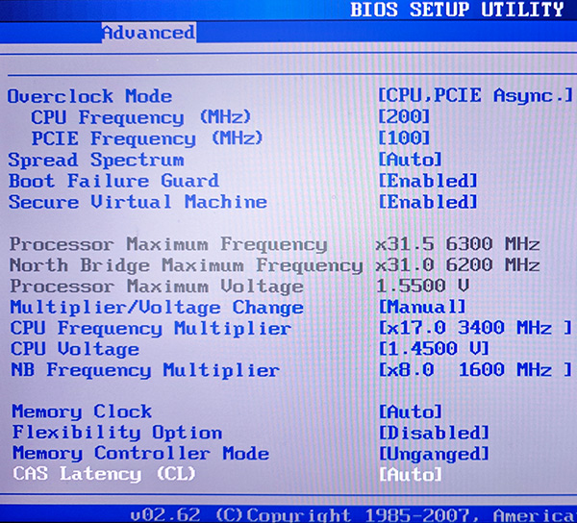This screenshot has height=523, width=577.
Task: Open Memory Controller Mode Unganged option
Action: click(x=434, y=454)
